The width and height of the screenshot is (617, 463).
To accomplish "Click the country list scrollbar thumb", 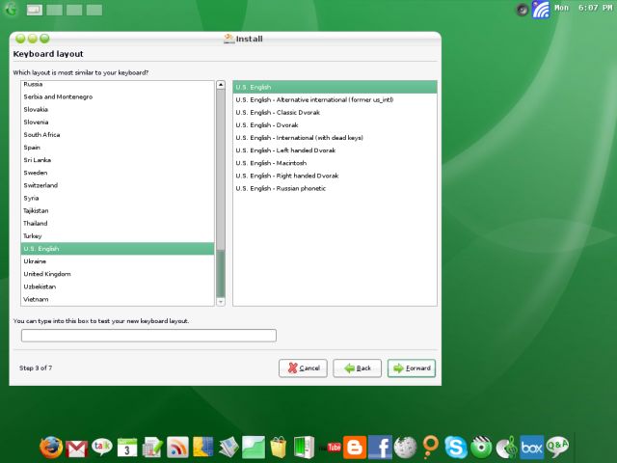I will click(x=221, y=273).
